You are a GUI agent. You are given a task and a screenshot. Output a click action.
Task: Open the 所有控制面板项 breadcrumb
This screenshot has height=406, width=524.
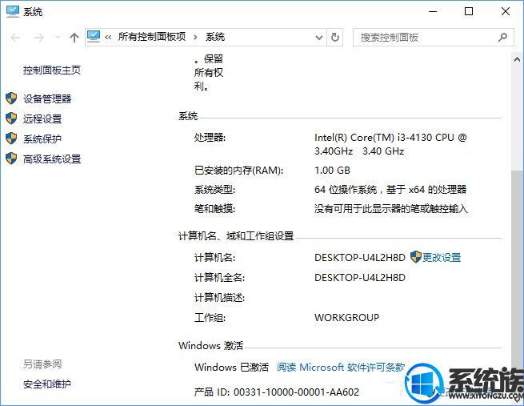(x=152, y=37)
